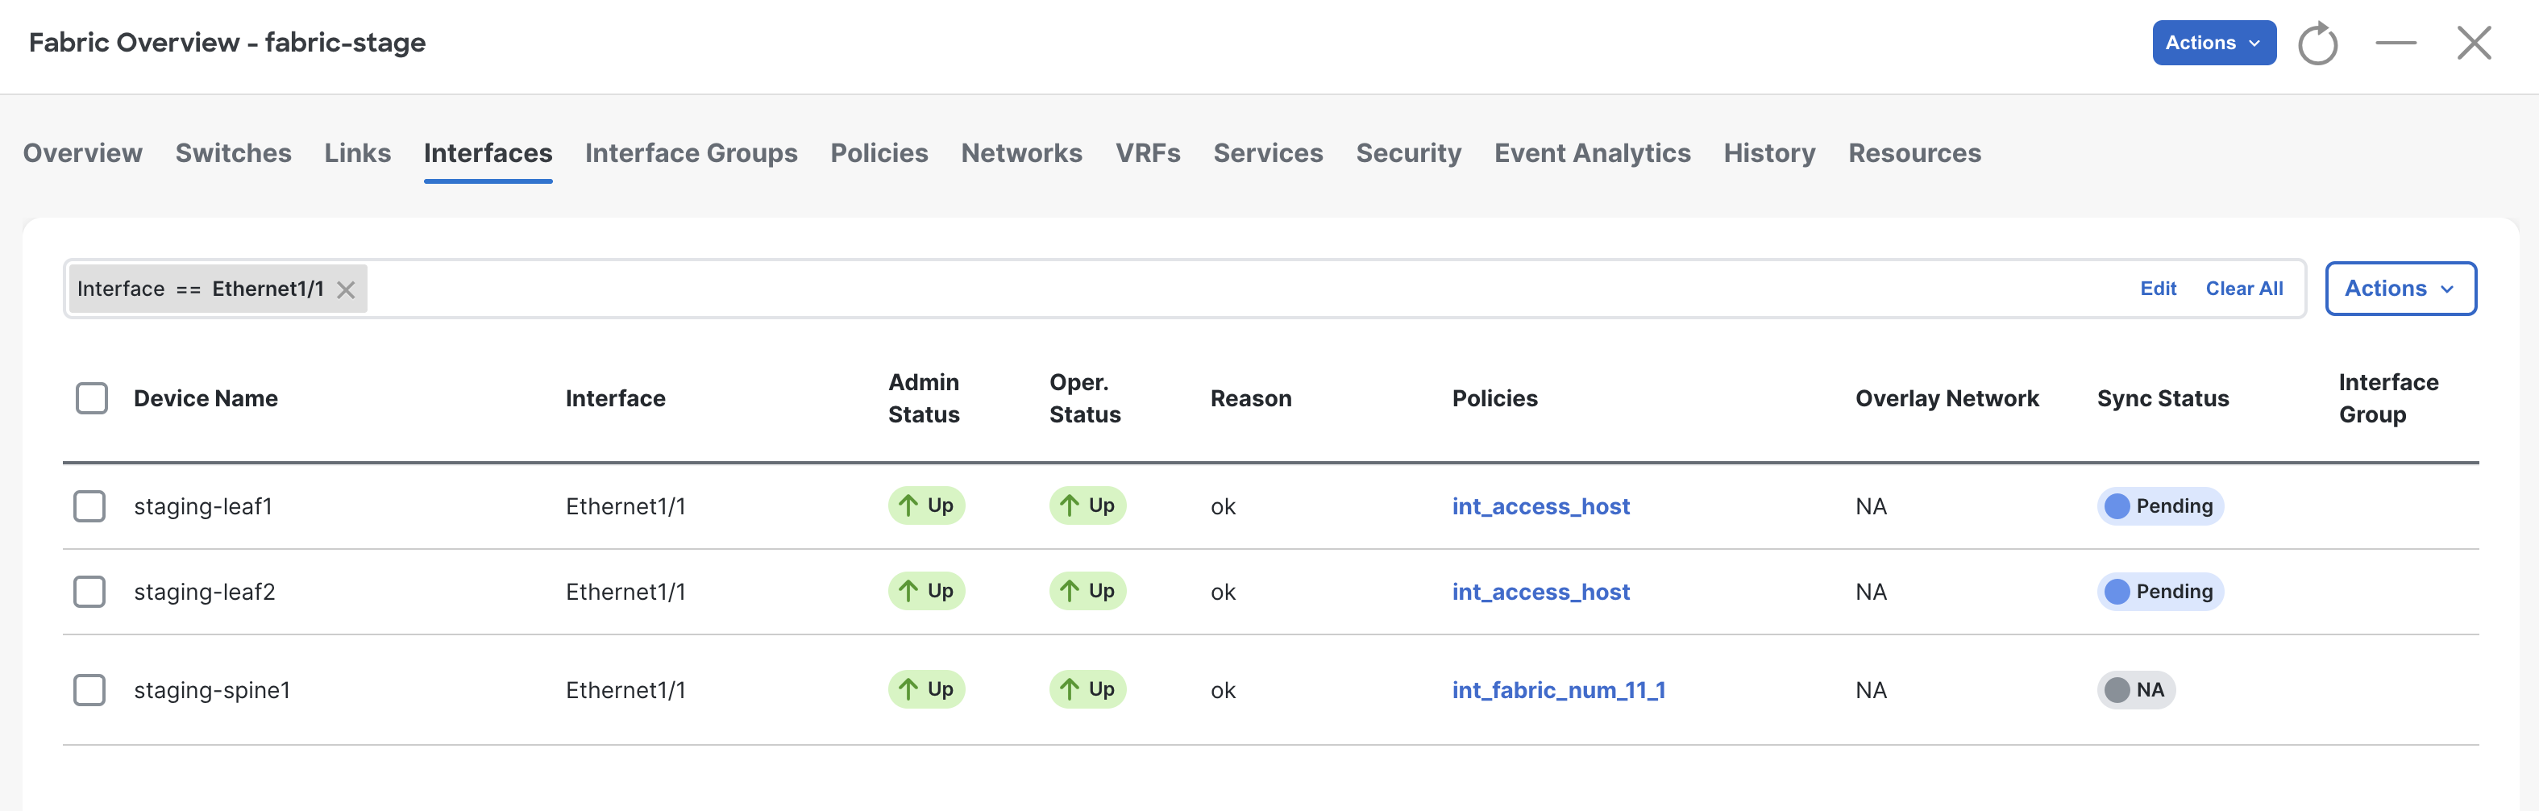Open the int_fabric_num_11_1 policy link
Viewport: 2539px width, 811px height.
[1558, 690]
